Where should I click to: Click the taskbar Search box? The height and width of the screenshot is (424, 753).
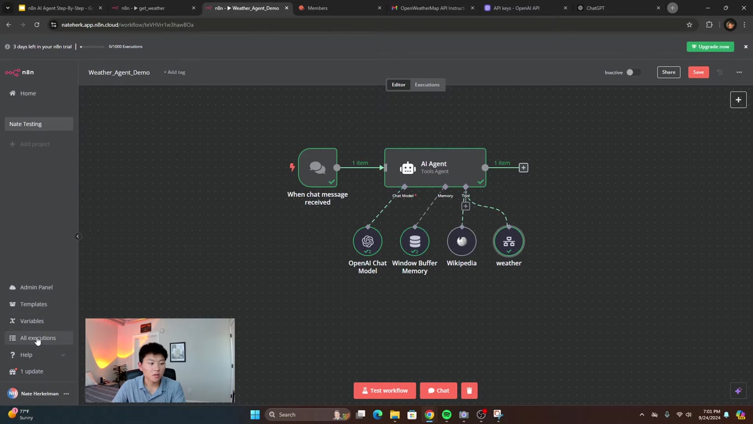[307, 414]
